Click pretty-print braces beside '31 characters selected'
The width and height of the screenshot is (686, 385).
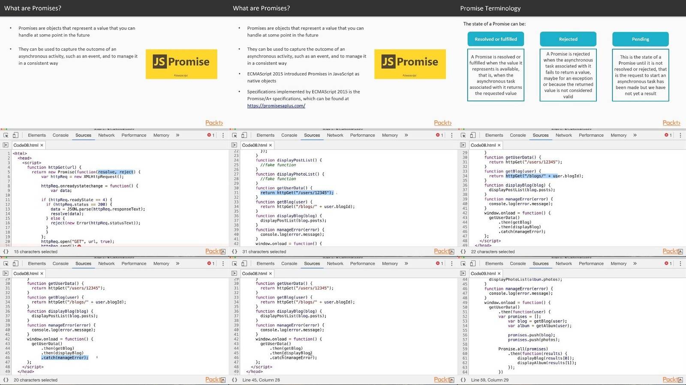[235, 252]
